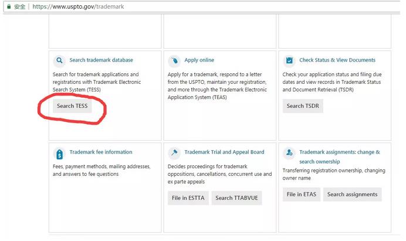Click the Trial and Appeal Board gavel icon
This screenshot has width=406, height=241.
click(x=174, y=152)
